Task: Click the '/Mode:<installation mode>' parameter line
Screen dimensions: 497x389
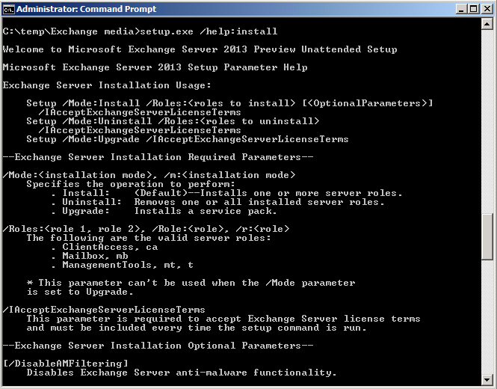Action: [x=149, y=175]
